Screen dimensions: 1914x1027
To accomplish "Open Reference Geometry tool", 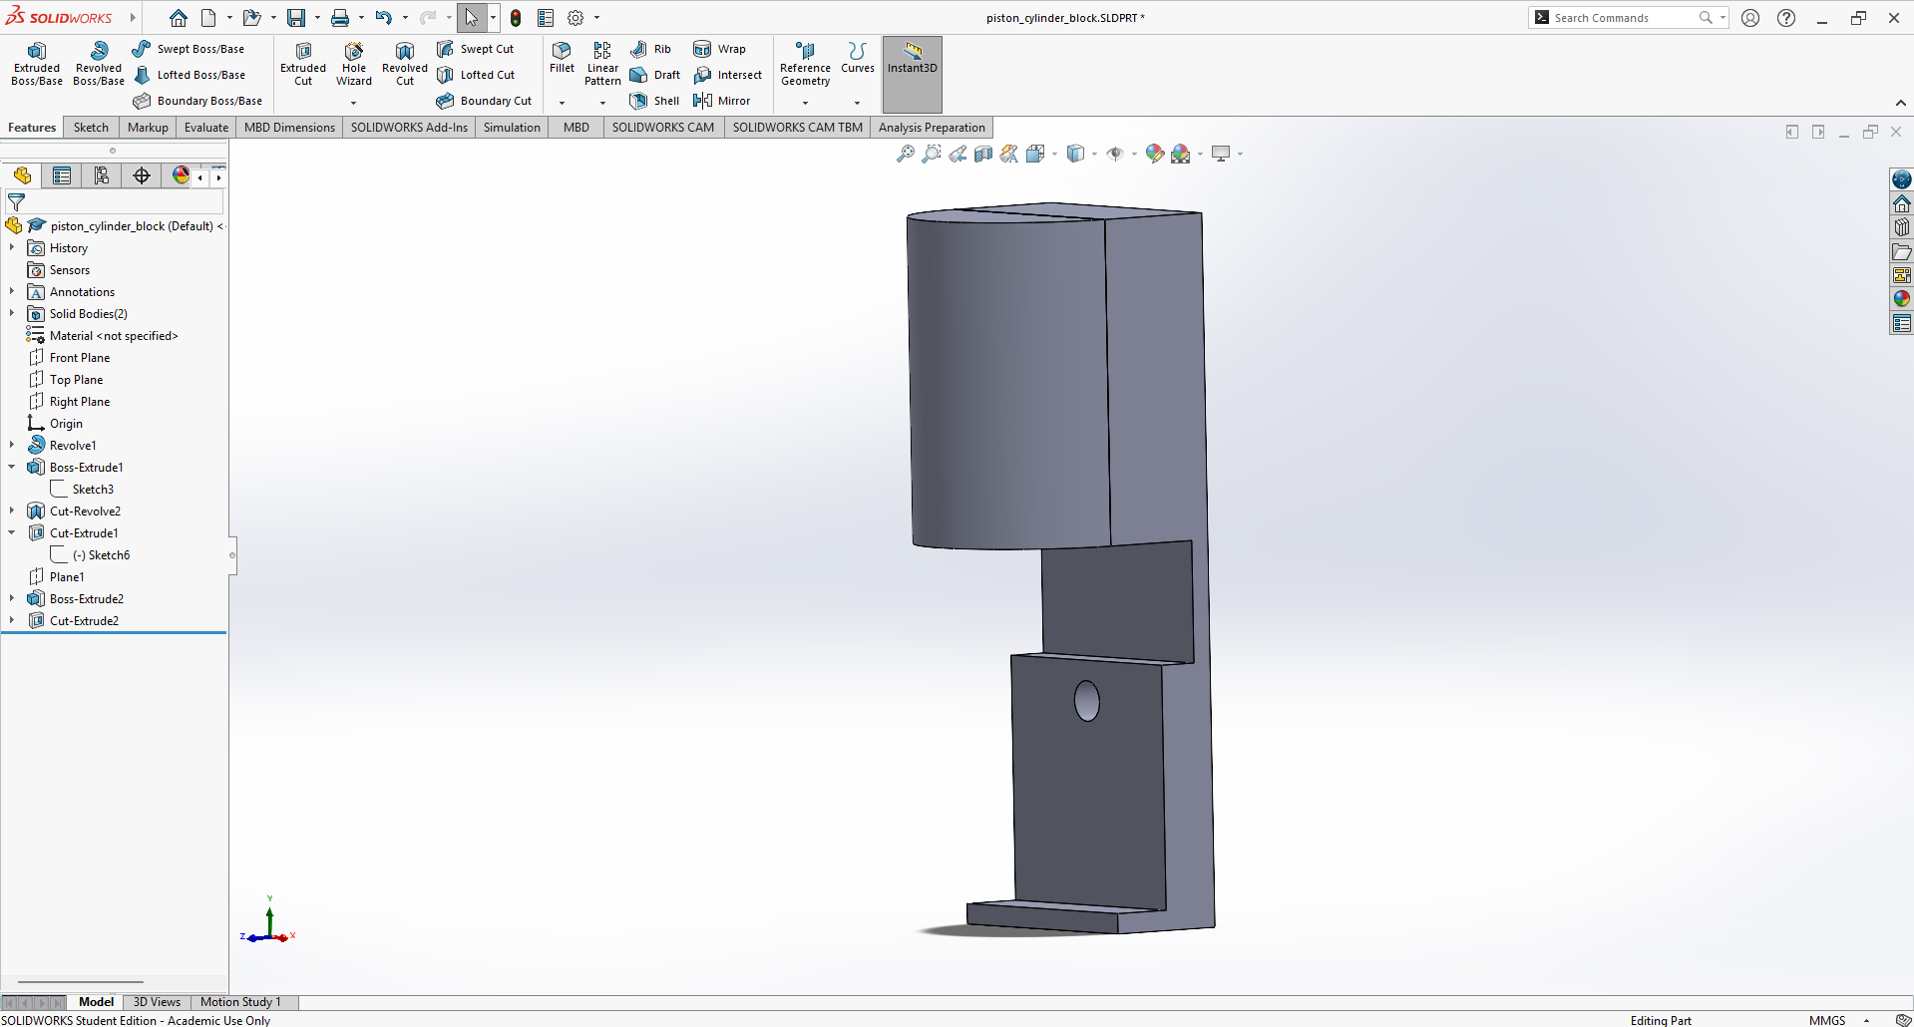I will point(805,64).
